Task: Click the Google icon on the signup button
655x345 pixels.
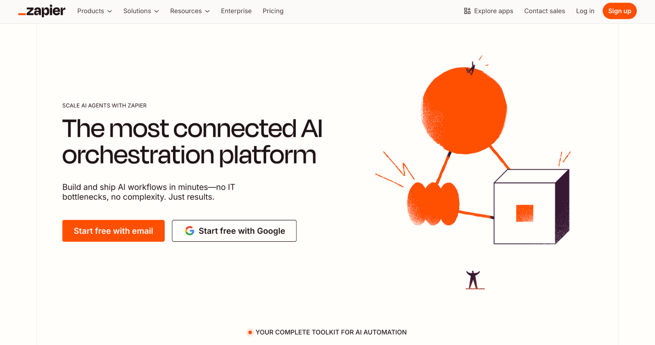Action: point(189,231)
